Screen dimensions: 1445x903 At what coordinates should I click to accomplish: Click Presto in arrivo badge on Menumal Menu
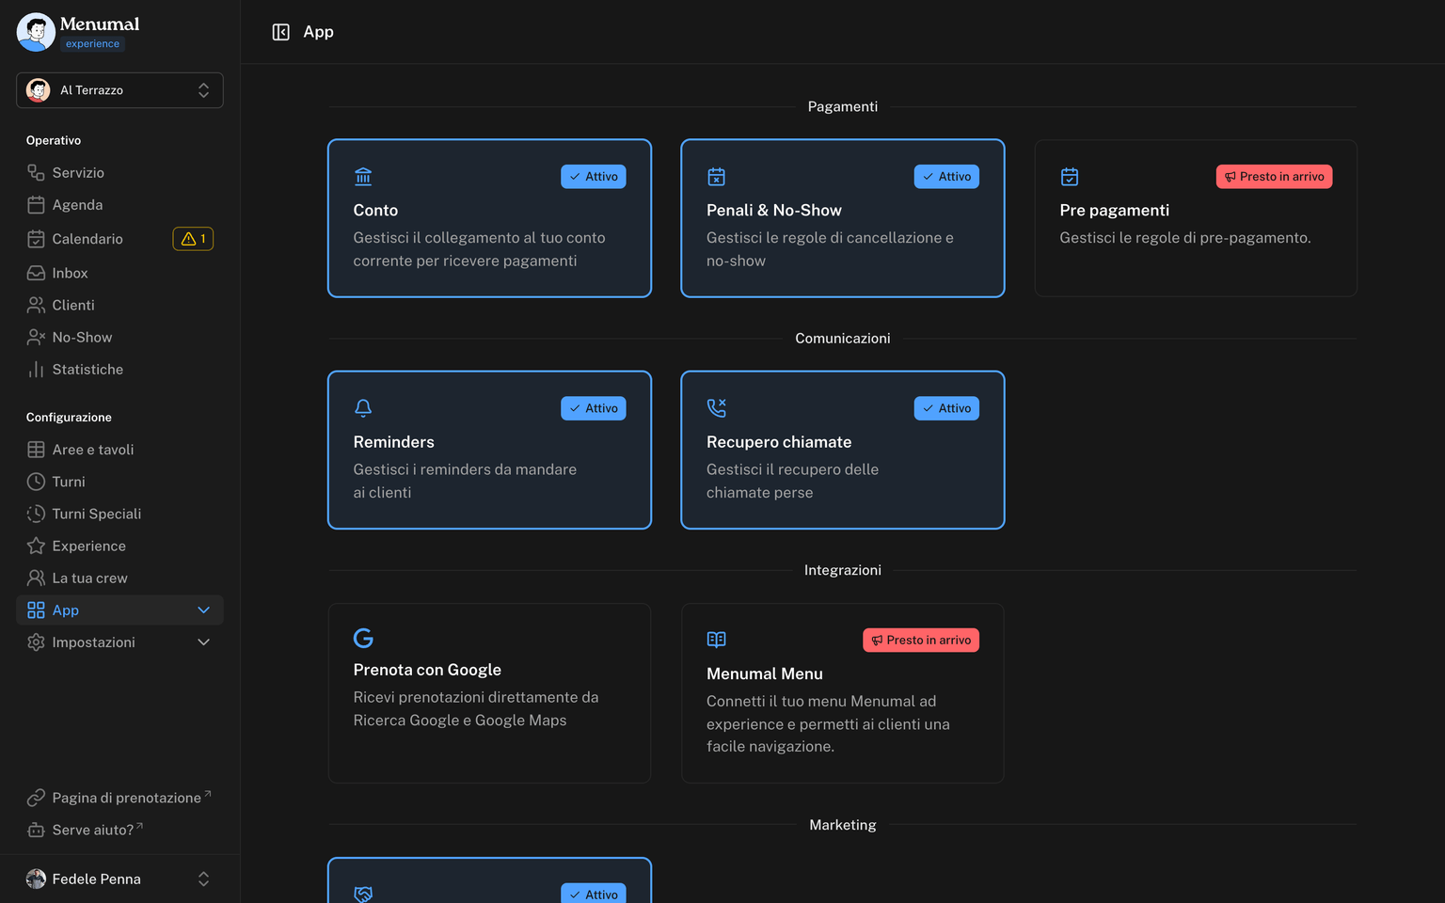921,640
